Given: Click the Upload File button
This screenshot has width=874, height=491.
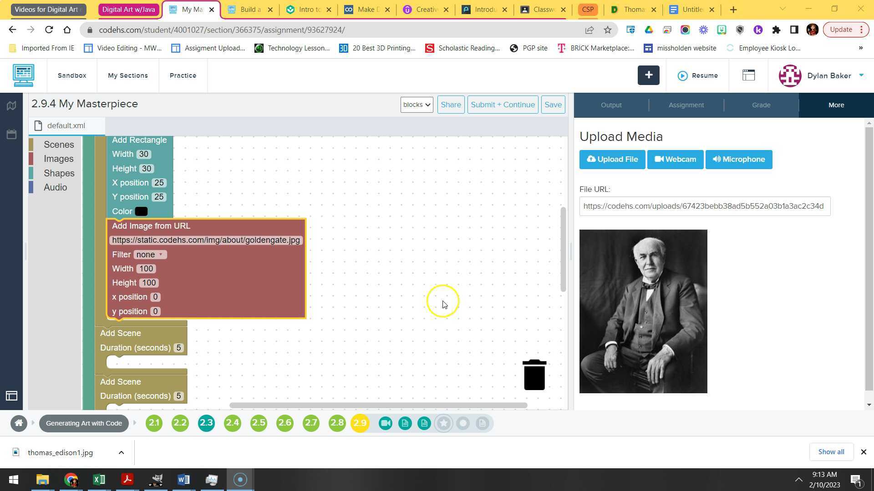Looking at the screenshot, I should (612, 159).
